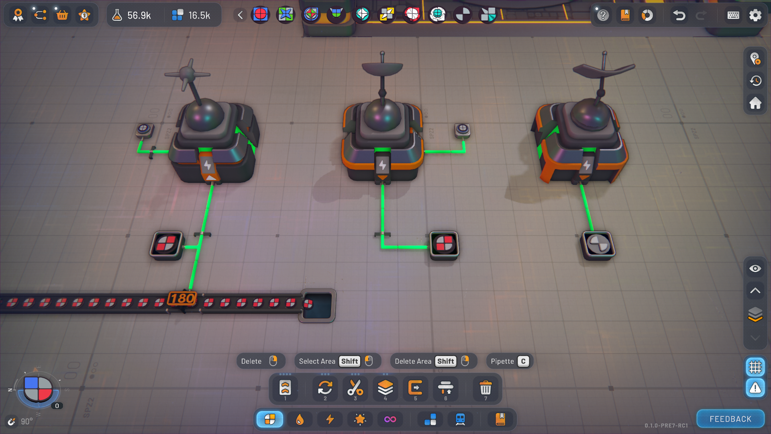
Task: Click the add map marker icon
Action: click(755, 59)
